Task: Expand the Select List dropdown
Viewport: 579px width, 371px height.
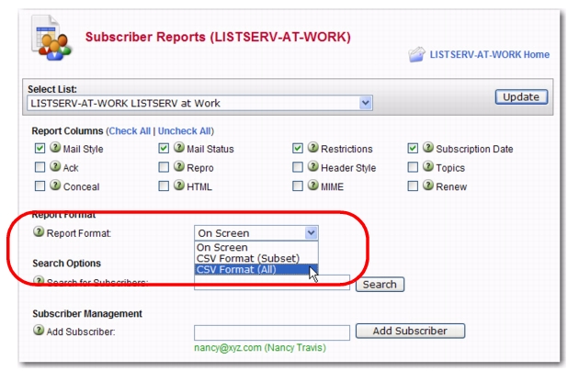Action: (366, 103)
